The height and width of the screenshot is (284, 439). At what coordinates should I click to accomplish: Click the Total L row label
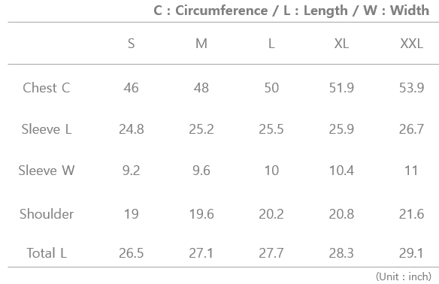(47, 253)
